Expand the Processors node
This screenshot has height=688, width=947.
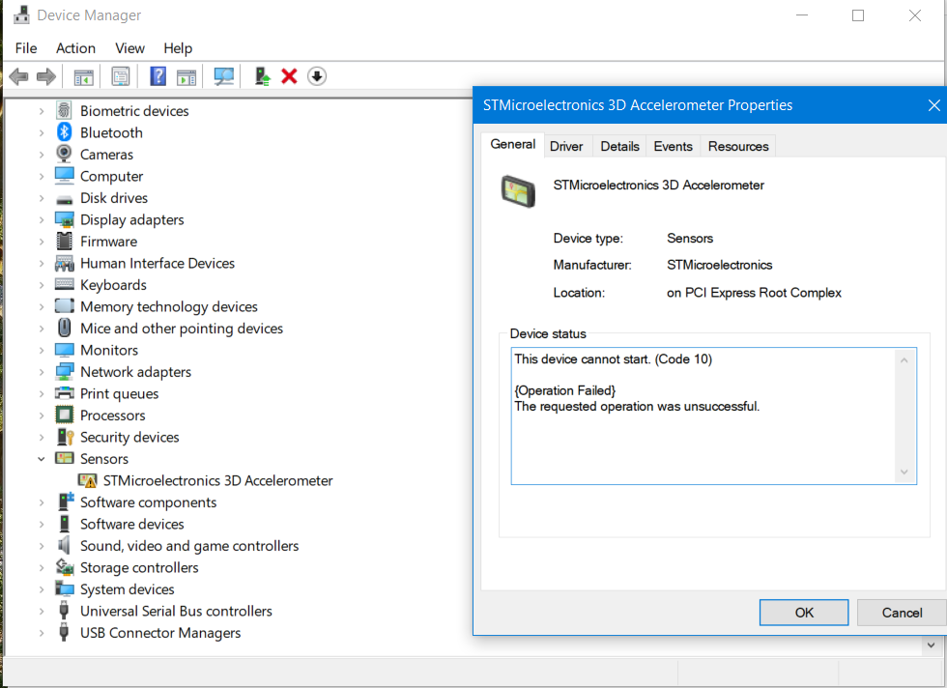point(41,416)
